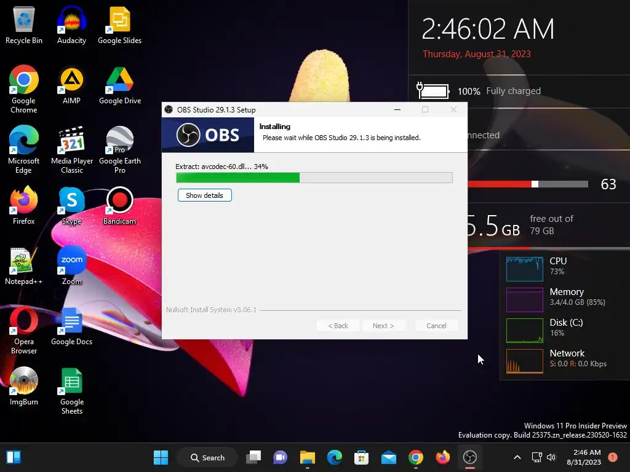
Task: Click the Disk (C:) usage graph widget
Action: click(525, 330)
